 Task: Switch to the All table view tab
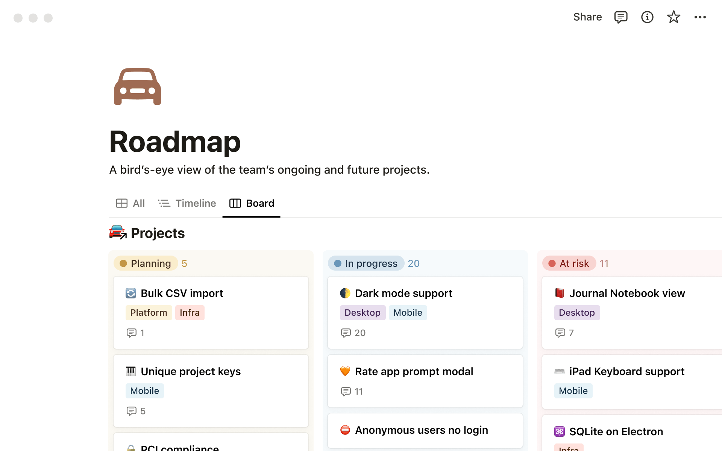point(130,203)
